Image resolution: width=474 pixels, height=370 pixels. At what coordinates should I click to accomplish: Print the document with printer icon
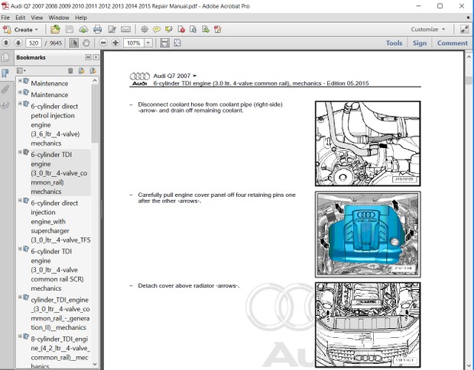[x=97, y=29]
